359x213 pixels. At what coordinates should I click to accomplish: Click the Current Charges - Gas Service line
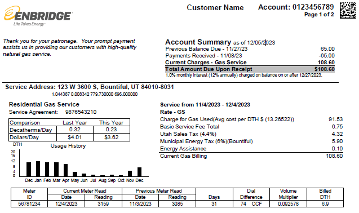point(250,63)
